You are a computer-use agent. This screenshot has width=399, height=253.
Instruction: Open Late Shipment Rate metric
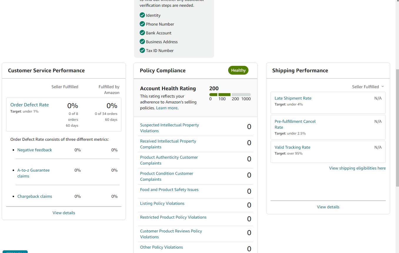click(x=293, y=98)
